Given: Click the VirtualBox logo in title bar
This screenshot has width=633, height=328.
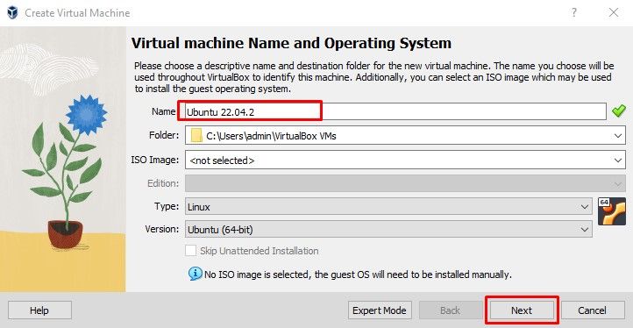Looking at the screenshot, I should (12, 12).
